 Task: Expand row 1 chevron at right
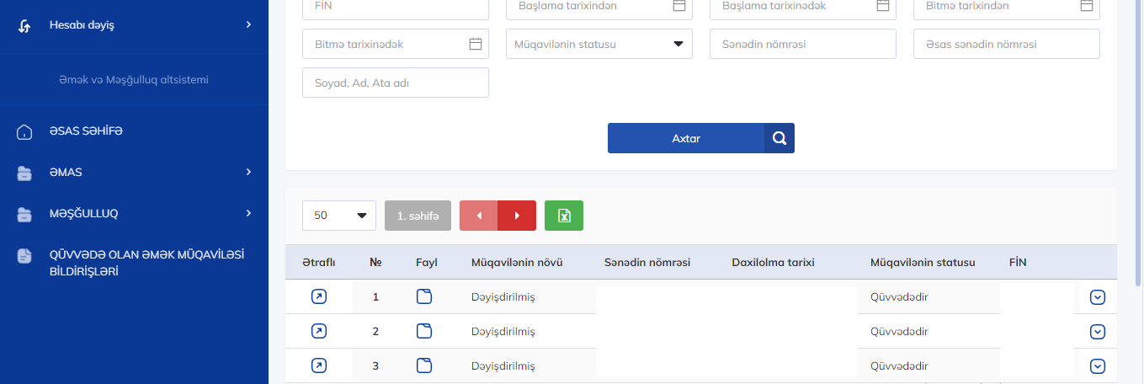[x=1097, y=297]
